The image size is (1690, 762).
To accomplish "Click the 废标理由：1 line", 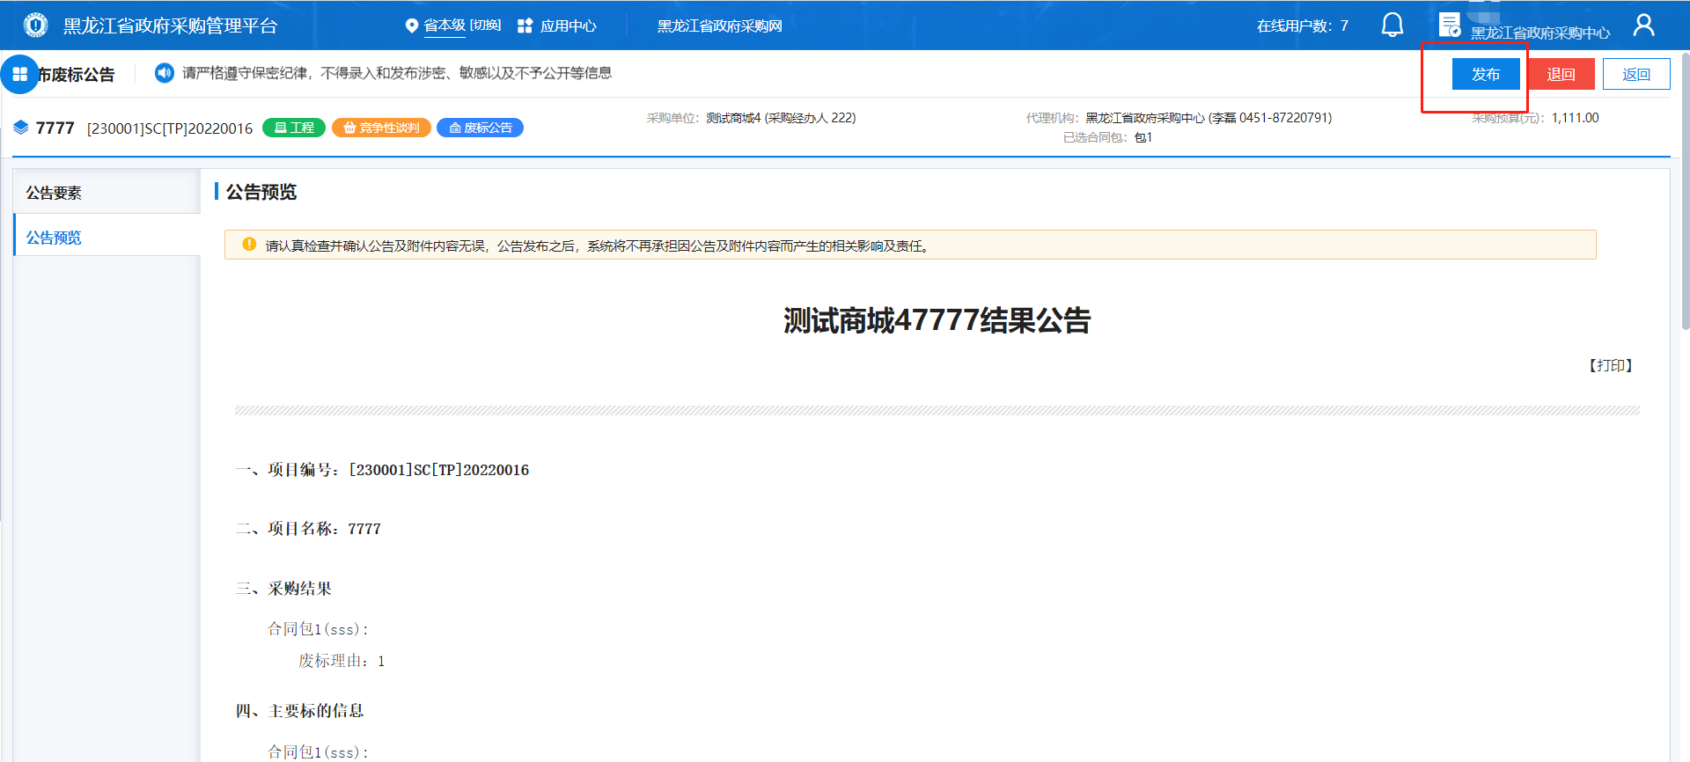I will coord(342,661).
